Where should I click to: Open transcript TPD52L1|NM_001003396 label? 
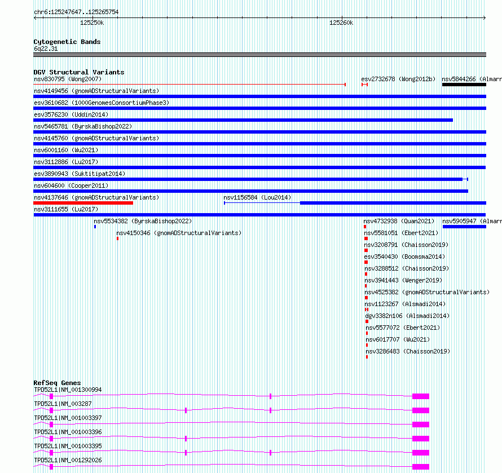point(68,432)
